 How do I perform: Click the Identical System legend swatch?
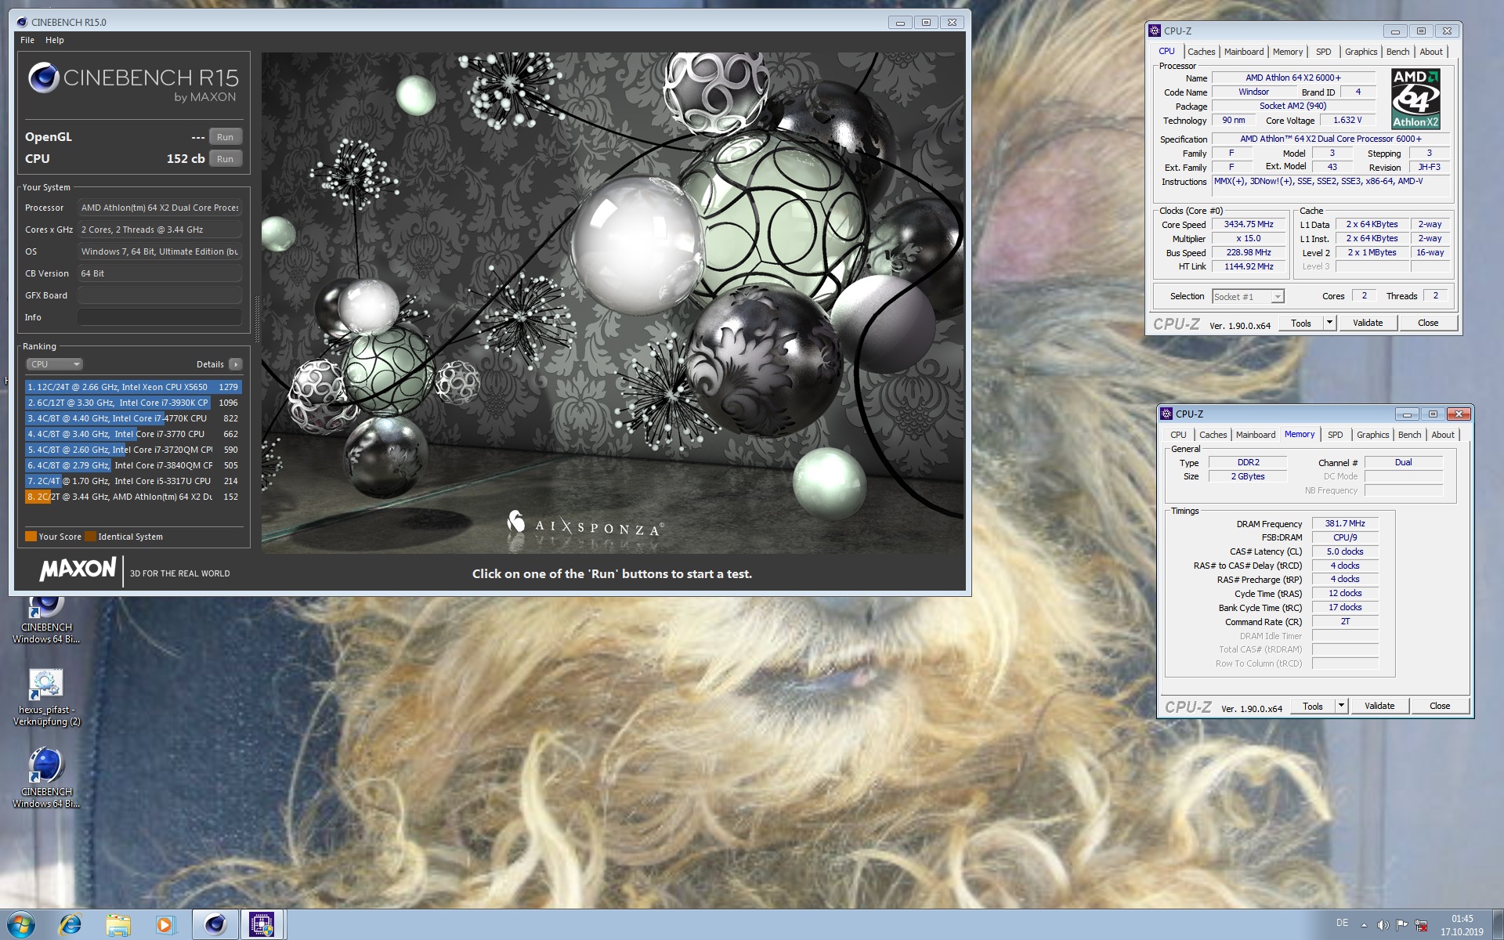pos(90,537)
